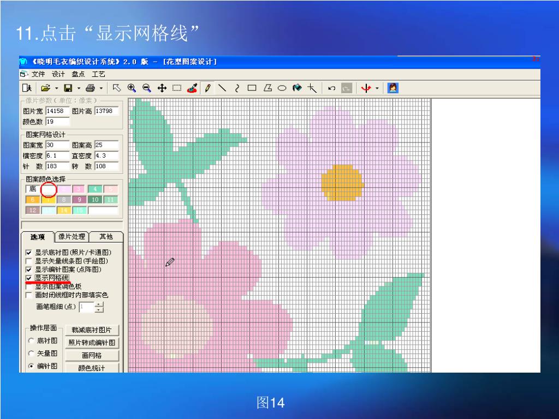Click the 横密度 input field

coord(57,155)
